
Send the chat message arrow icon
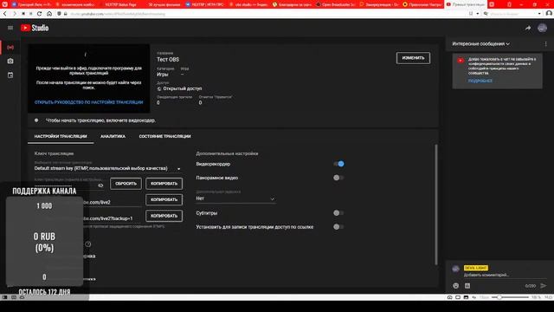click(x=544, y=285)
